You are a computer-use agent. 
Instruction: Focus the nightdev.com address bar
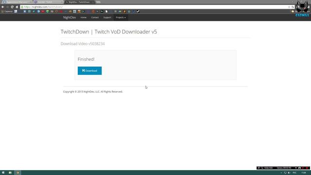pyautogui.click(x=155, y=7)
